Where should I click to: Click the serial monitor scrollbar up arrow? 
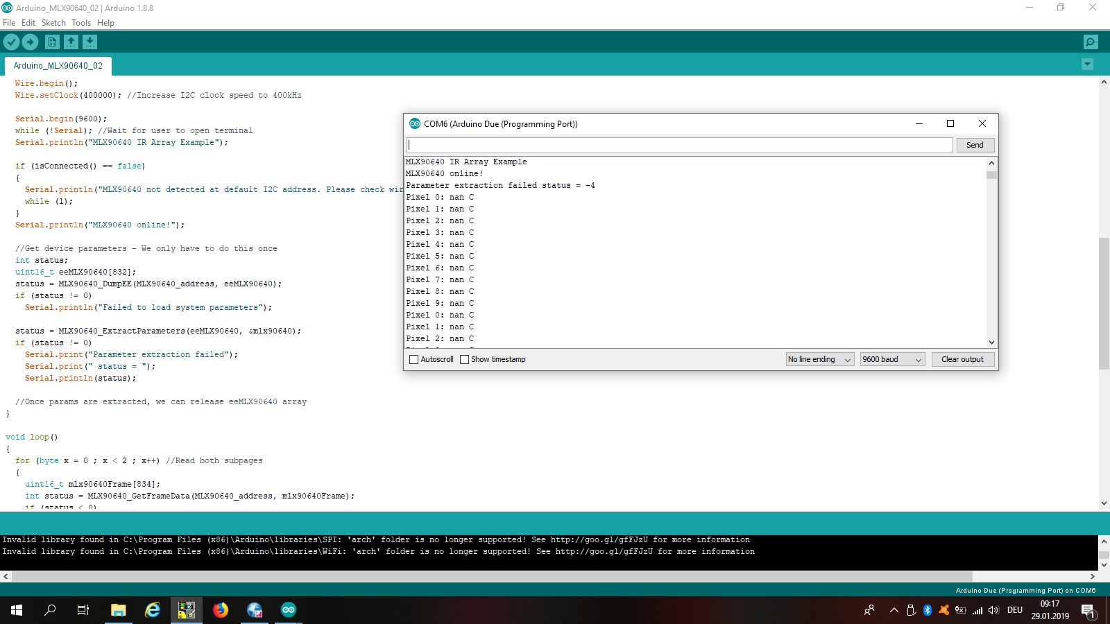(x=991, y=163)
